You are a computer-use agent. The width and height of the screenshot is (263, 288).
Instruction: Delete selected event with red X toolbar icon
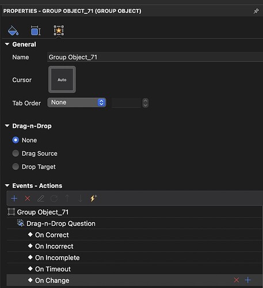click(x=28, y=198)
